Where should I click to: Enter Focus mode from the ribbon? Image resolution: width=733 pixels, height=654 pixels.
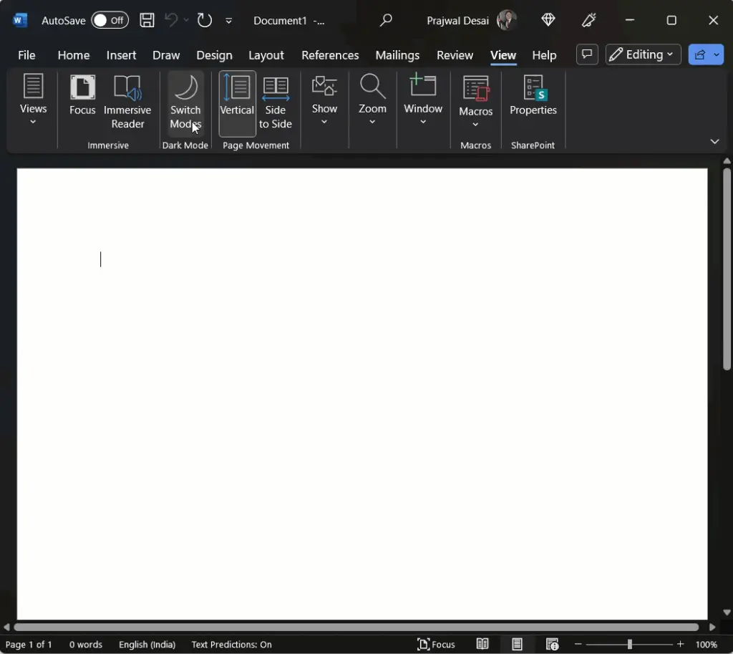pos(82,95)
